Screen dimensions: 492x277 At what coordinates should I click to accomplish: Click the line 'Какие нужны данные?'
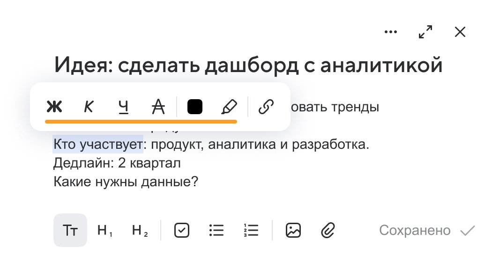coord(126,182)
